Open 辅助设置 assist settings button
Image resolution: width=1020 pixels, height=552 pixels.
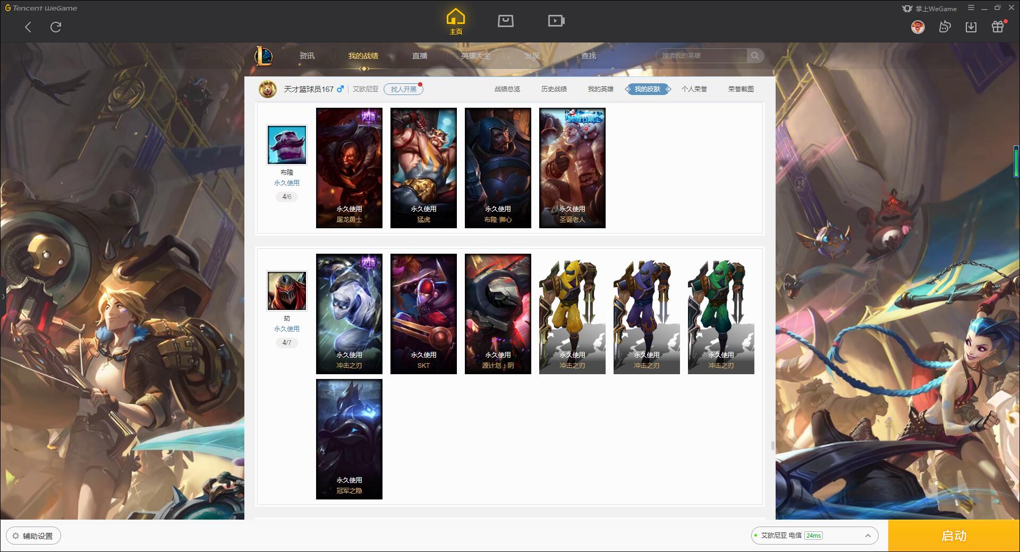point(33,536)
